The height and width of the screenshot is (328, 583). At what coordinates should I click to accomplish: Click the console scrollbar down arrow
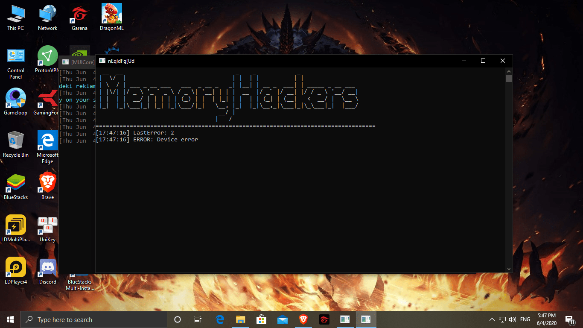[x=509, y=269]
